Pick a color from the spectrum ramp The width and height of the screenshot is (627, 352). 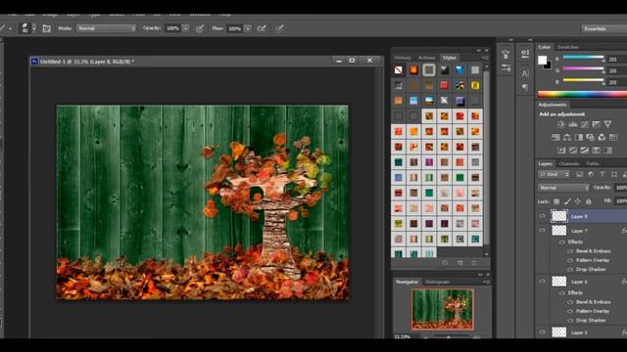pyautogui.click(x=582, y=94)
